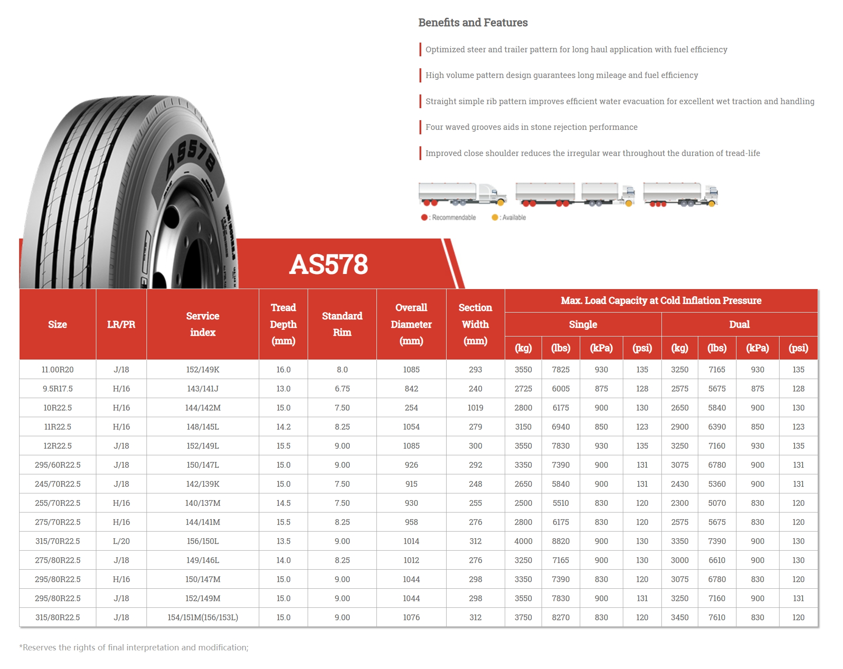Select the 275/70R22.5 size cell
The image size is (843, 669).
pyautogui.click(x=58, y=522)
